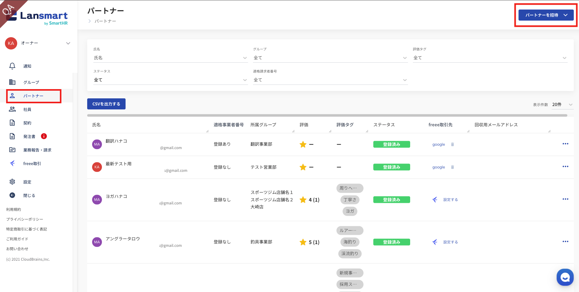The height and width of the screenshot is (292, 579).
Task: Open the chat support bubble
Action: (565, 277)
